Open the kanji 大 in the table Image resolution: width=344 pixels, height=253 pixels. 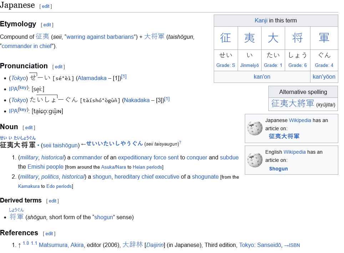(x=273, y=38)
